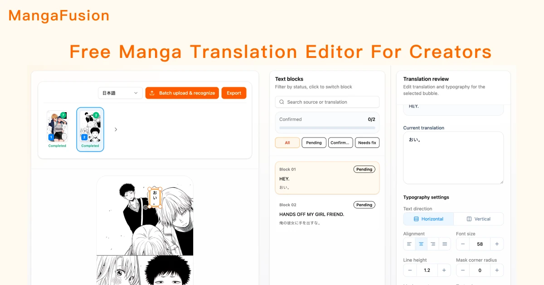Select second completed page thumbnail

point(90,129)
